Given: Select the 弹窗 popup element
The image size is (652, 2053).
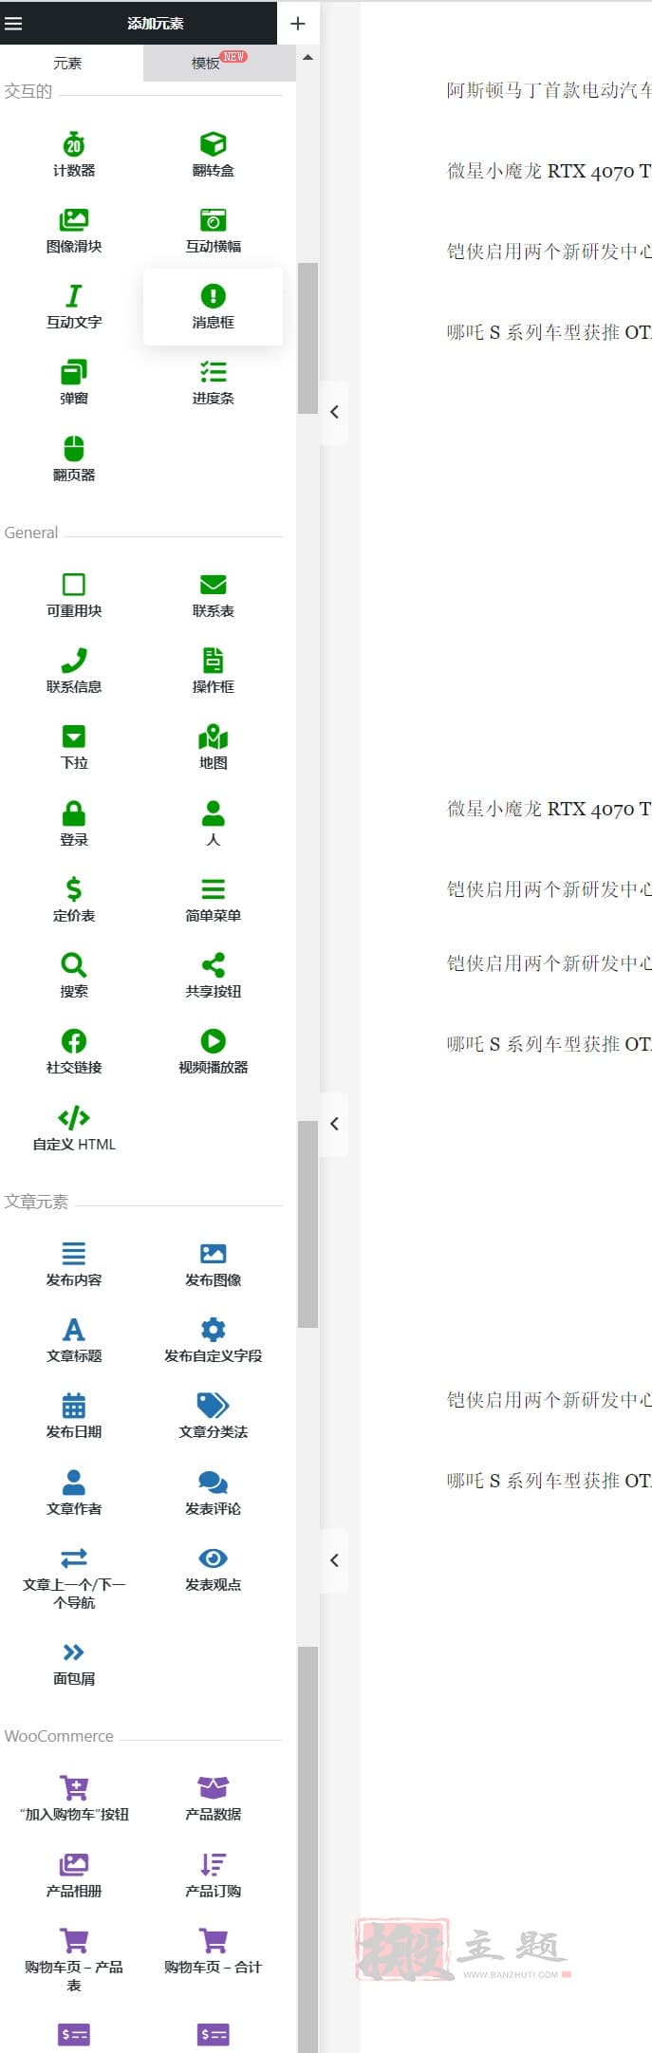Looking at the screenshot, I should click(x=74, y=383).
